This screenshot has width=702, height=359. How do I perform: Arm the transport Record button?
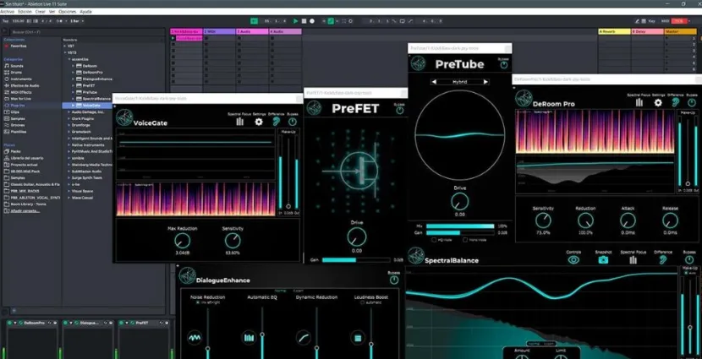point(312,21)
